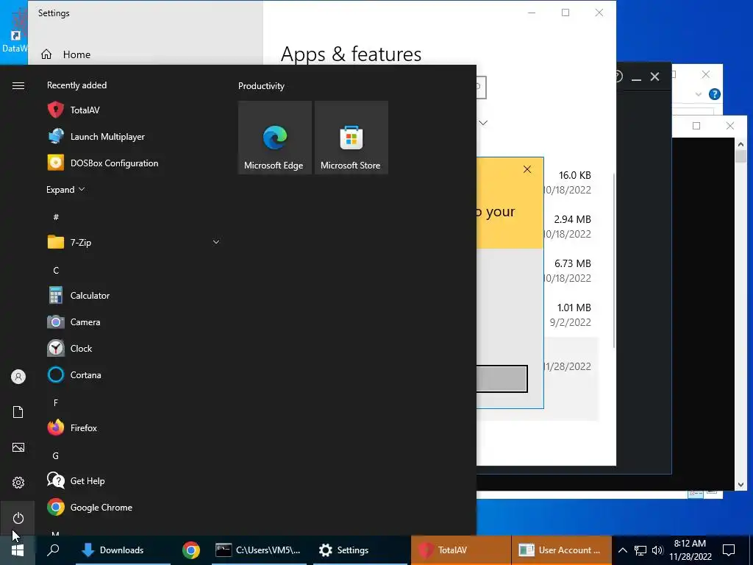Dismiss the yellow banner with its X
The image size is (753, 565).
527,169
